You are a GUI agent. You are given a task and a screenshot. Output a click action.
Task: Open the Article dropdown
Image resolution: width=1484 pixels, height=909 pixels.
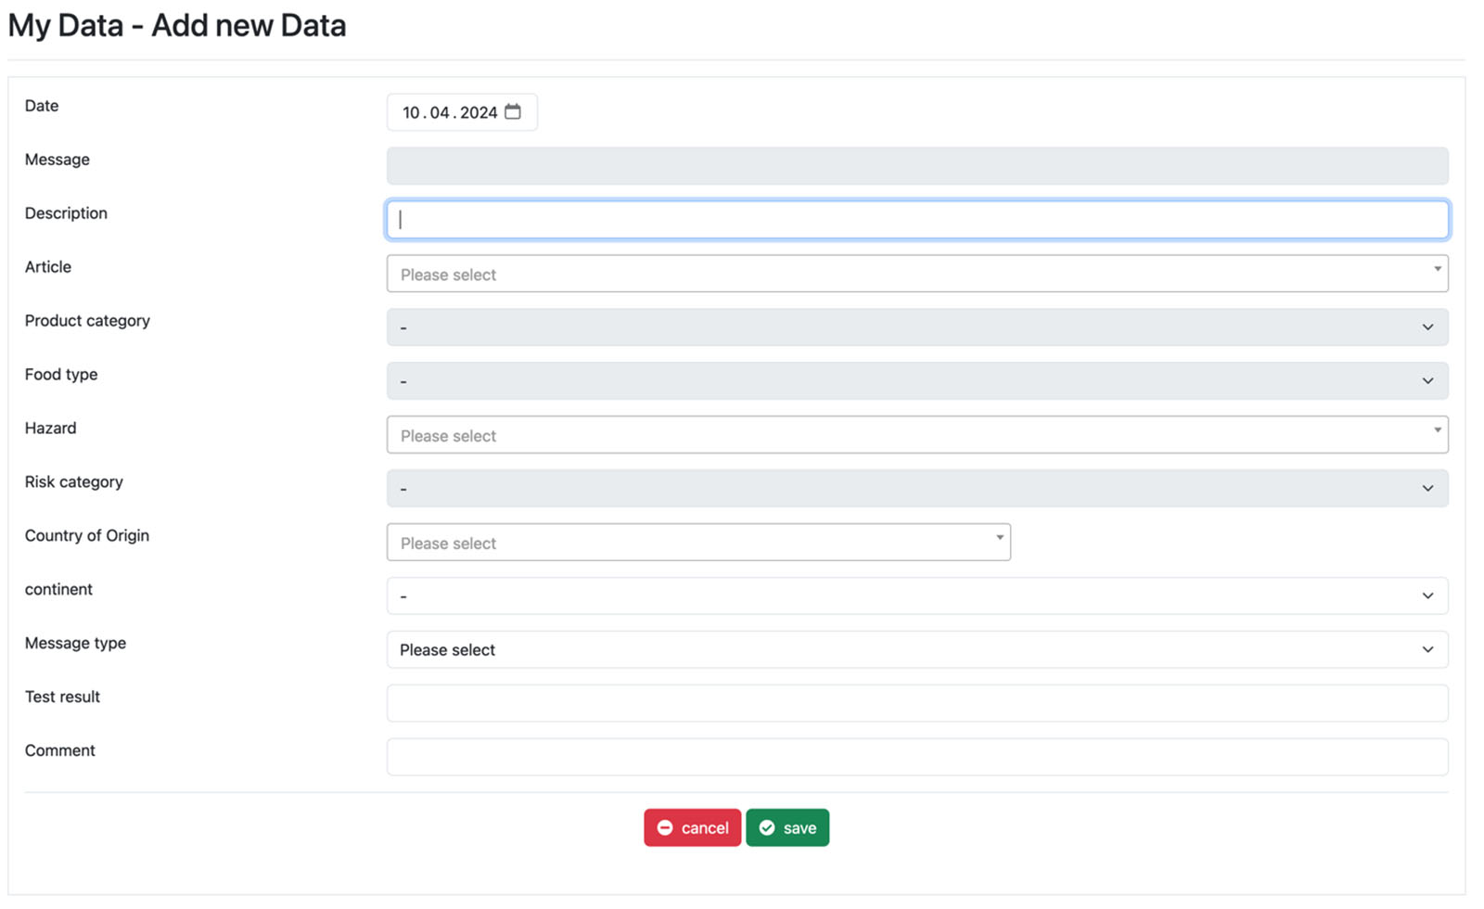point(916,274)
